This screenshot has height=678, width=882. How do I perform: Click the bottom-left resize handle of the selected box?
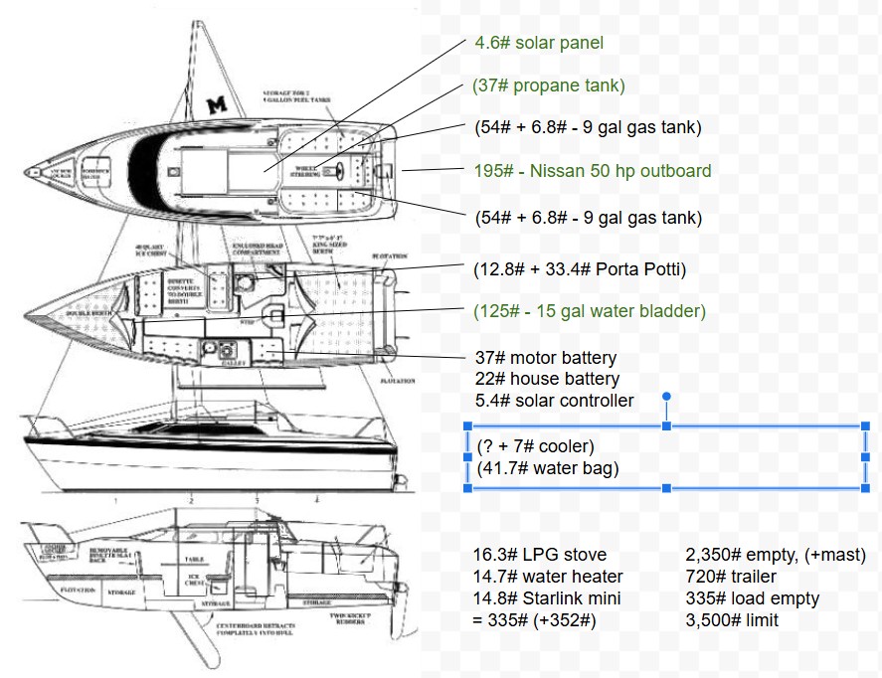(x=467, y=487)
